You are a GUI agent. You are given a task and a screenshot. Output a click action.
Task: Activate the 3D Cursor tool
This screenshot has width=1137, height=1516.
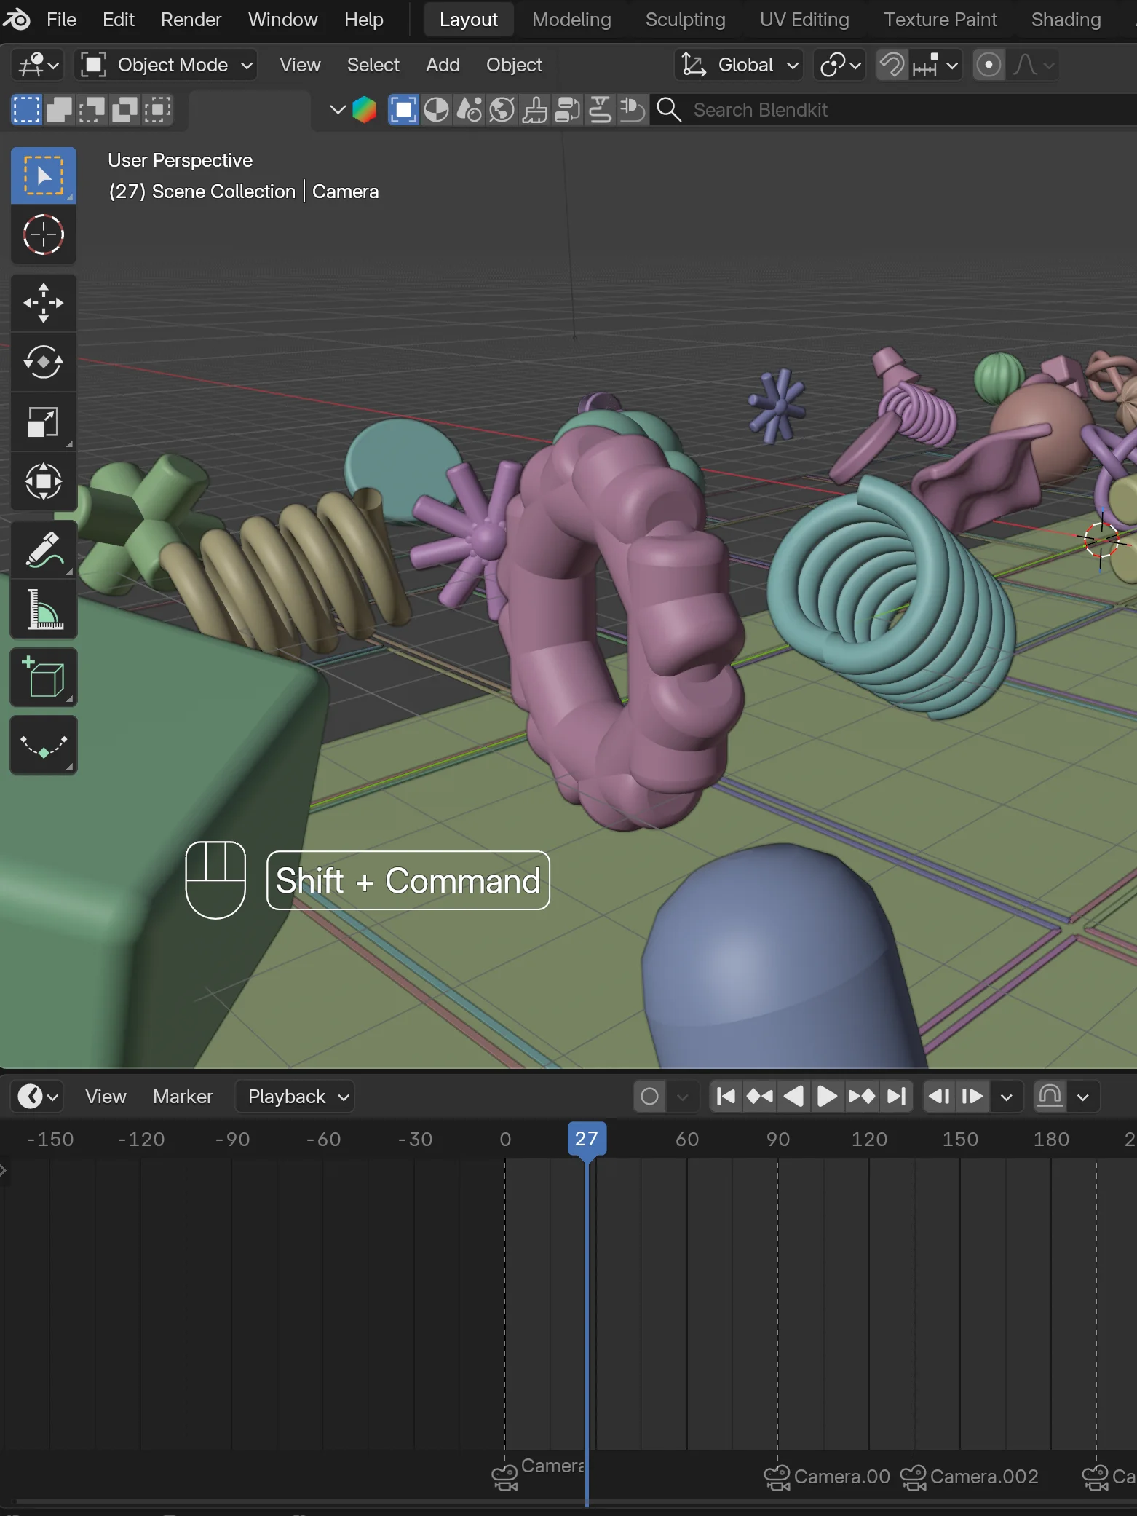pyautogui.click(x=44, y=234)
